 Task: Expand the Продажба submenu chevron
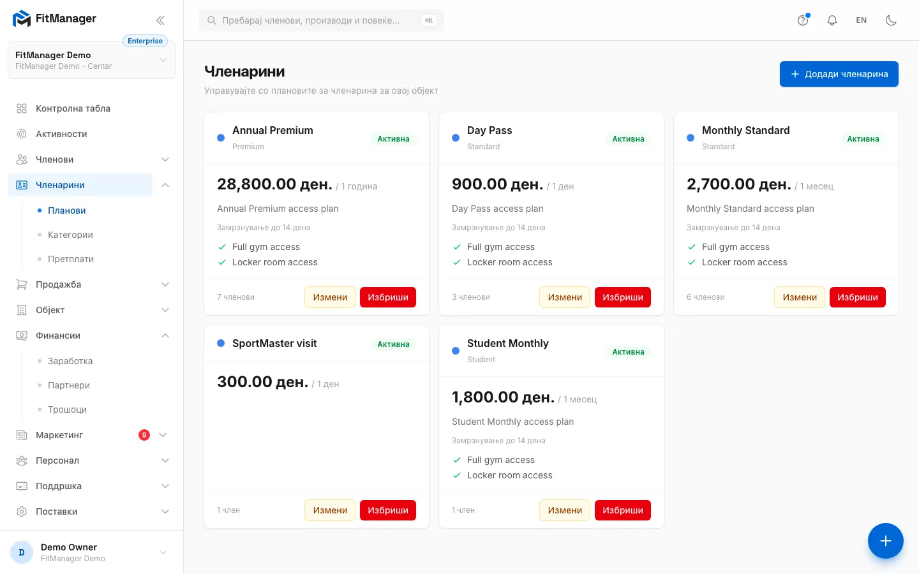pos(165,284)
